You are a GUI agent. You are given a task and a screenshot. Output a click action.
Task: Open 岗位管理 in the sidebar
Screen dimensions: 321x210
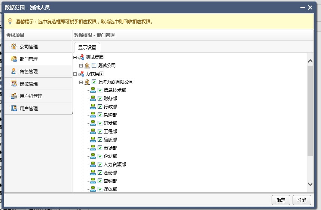tap(38, 84)
